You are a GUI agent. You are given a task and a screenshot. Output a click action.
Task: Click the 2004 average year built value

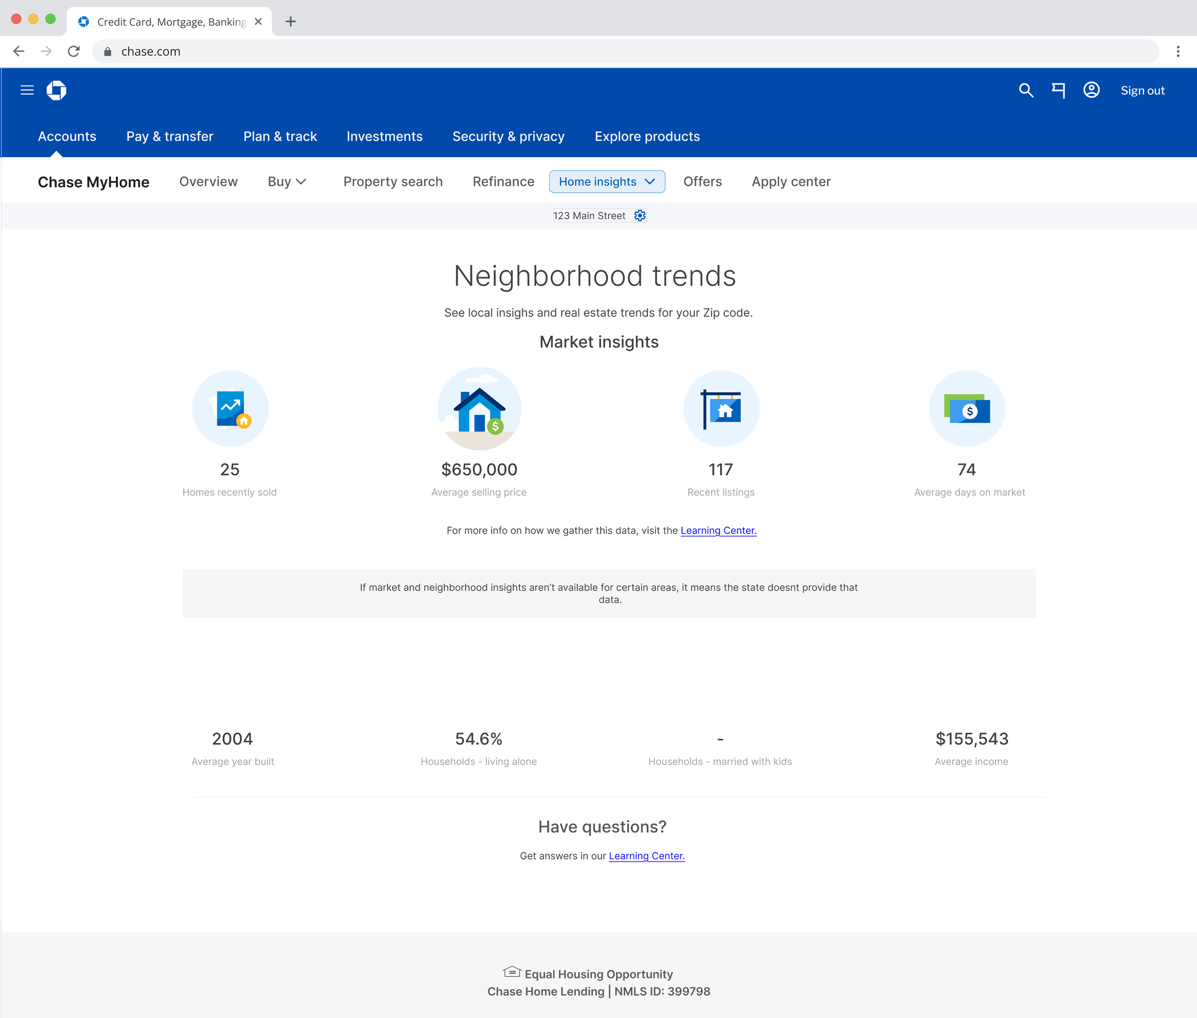click(x=233, y=739)
